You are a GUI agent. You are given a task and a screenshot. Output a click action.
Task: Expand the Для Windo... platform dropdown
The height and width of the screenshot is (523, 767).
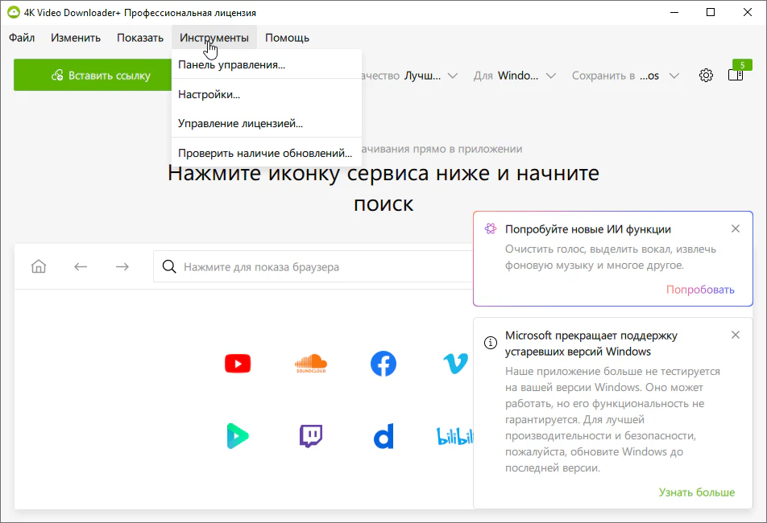pos(516,76)
